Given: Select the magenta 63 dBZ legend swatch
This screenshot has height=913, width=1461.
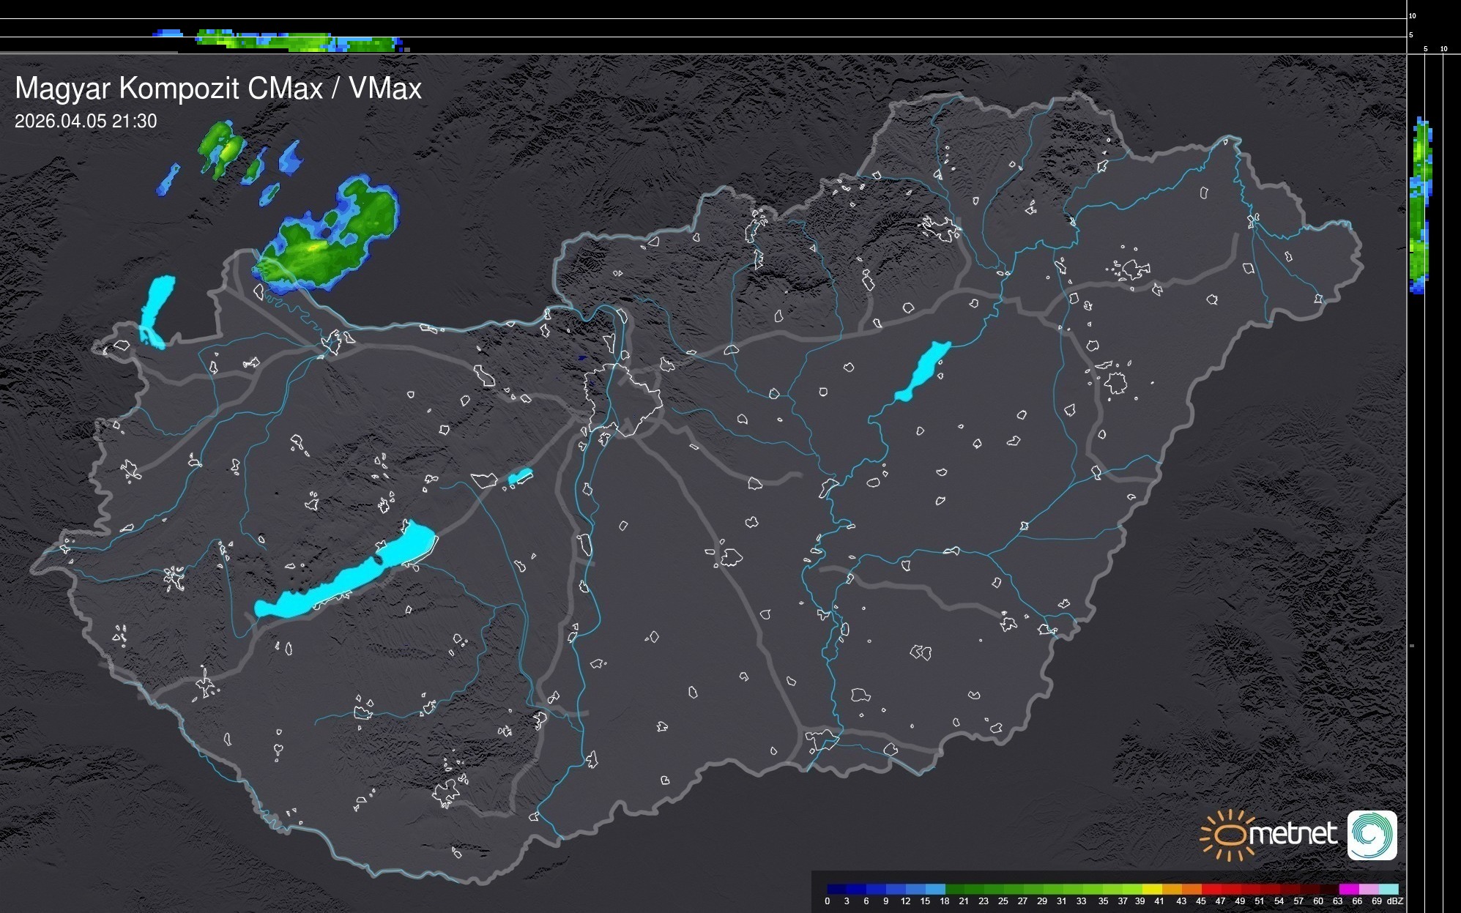Looking at the screenshot, I should click(1349, 889).
